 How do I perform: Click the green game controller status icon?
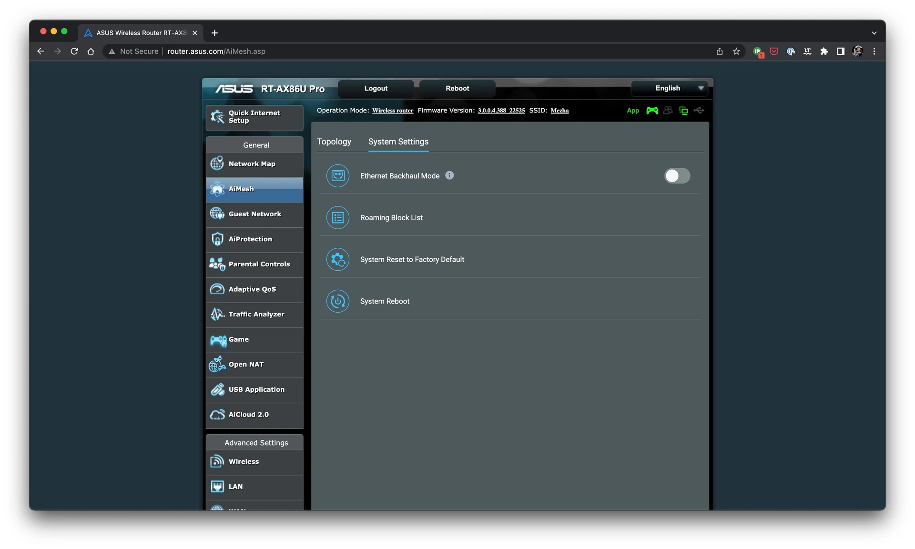coord(652,111)
